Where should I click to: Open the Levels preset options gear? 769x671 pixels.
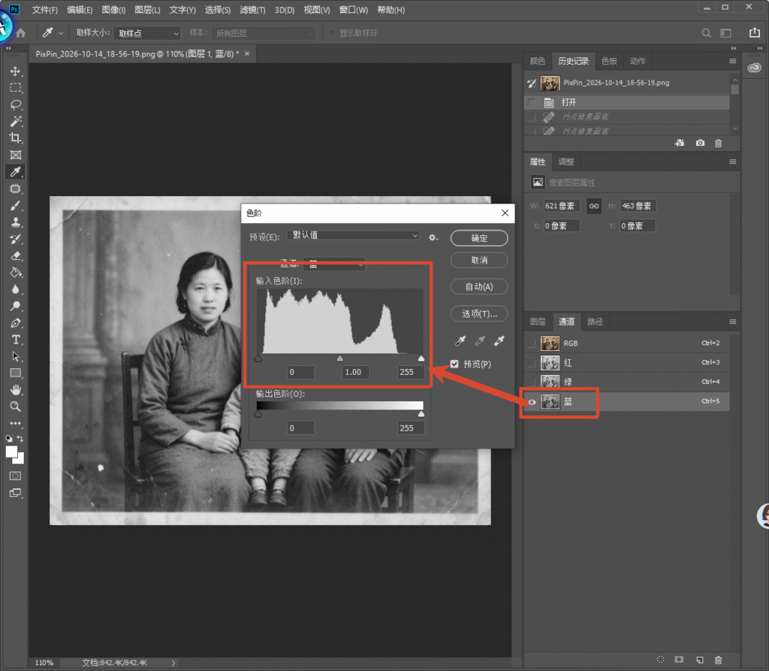433,237
